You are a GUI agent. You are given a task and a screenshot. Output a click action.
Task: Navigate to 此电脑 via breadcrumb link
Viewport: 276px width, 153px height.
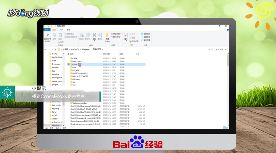(65, 49)
